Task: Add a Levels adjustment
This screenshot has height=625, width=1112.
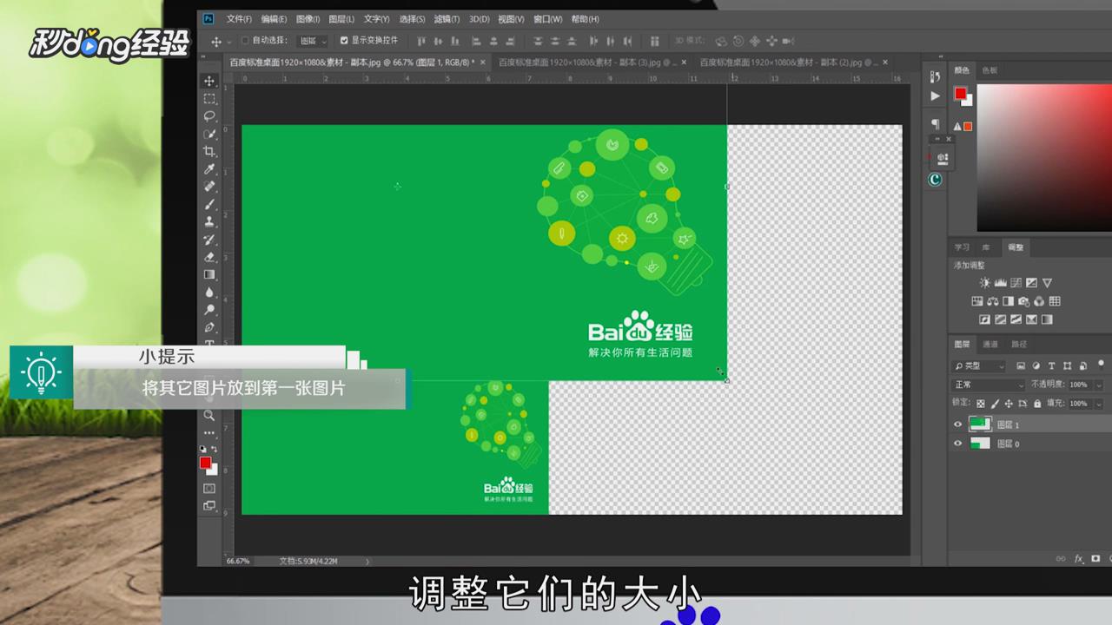Action: pos(1000,283)
